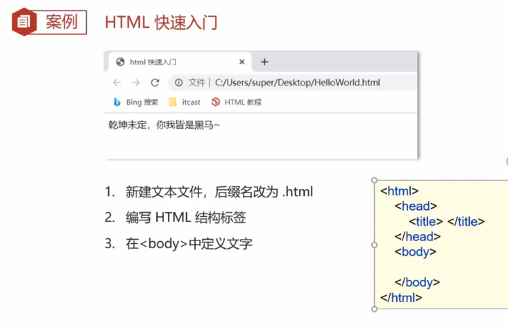Click the yellow itcast folder icon
The height and width of the screenshot is (327, 508).
(173, 103)
